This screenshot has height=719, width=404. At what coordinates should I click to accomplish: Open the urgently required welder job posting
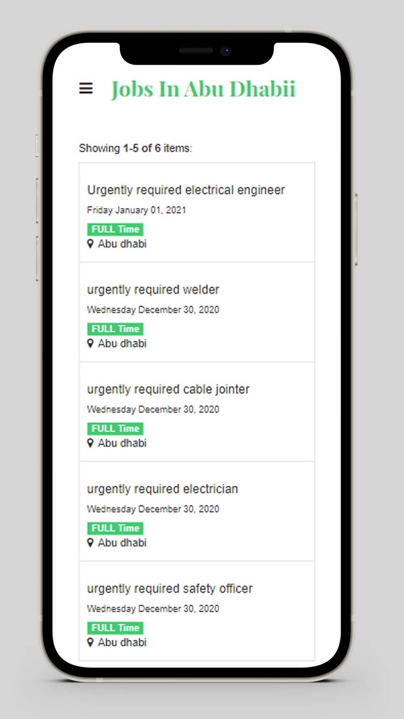pyautogui.click(x=154, y=289)
